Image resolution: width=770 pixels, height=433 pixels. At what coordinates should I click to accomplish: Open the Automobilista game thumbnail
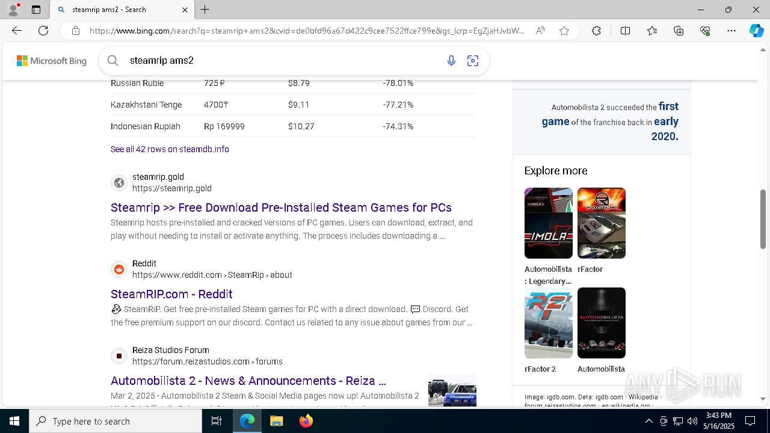(602, 323)
